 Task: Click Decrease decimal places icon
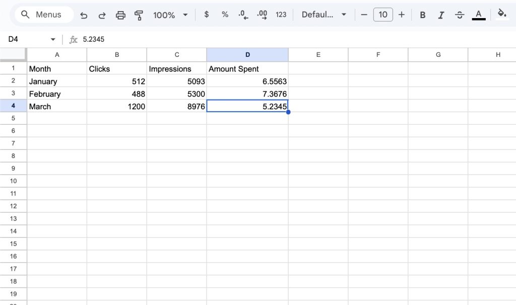click(x=243, y=15)
